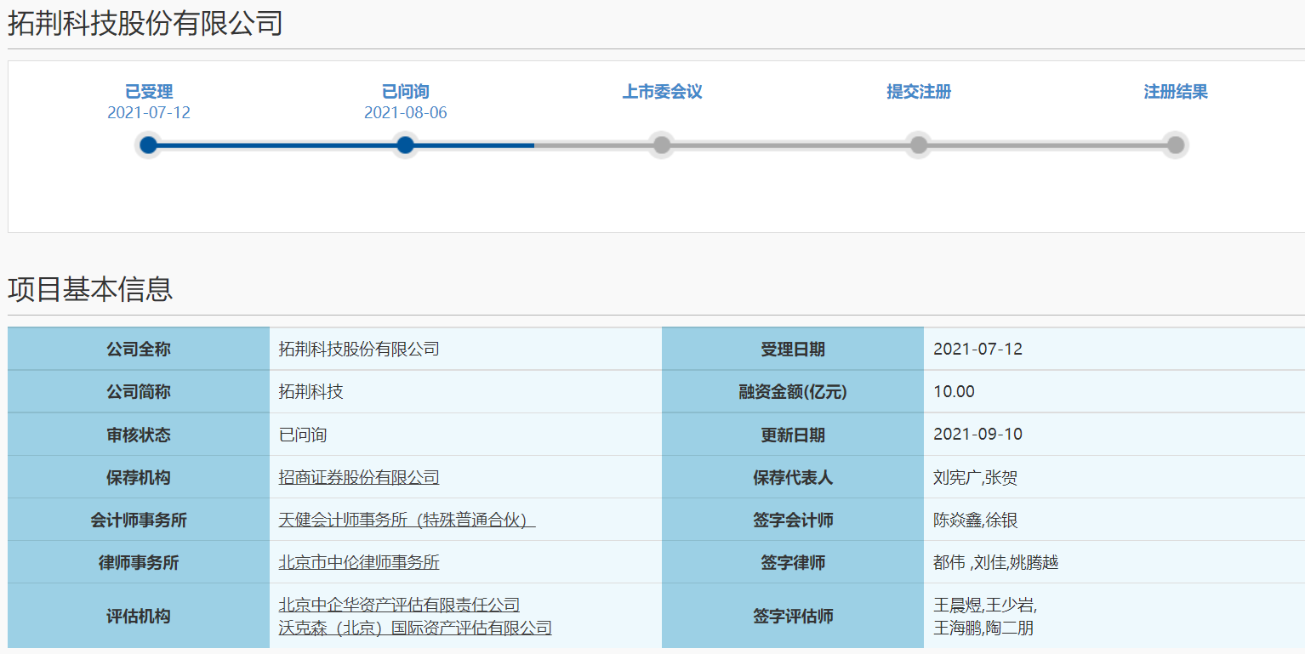Click the update date value 2021-09-10
Screen dimensions: 1305x654
click(978, 435)
